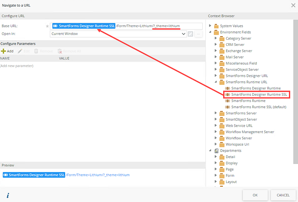
Task: Expand the System Values tree node
Action: 210,26
